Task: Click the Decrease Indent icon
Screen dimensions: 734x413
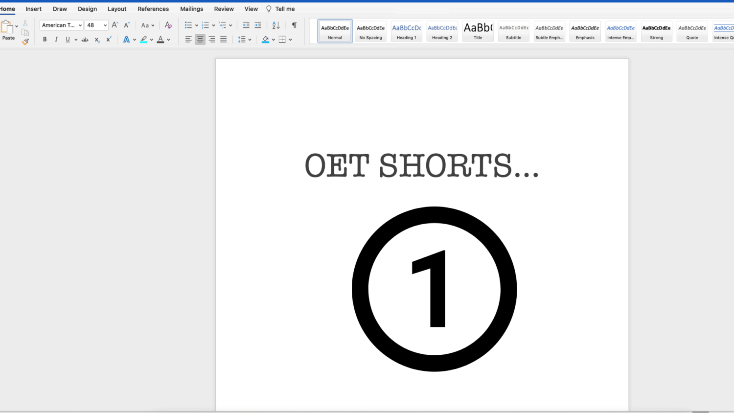Action: (246, 25)
